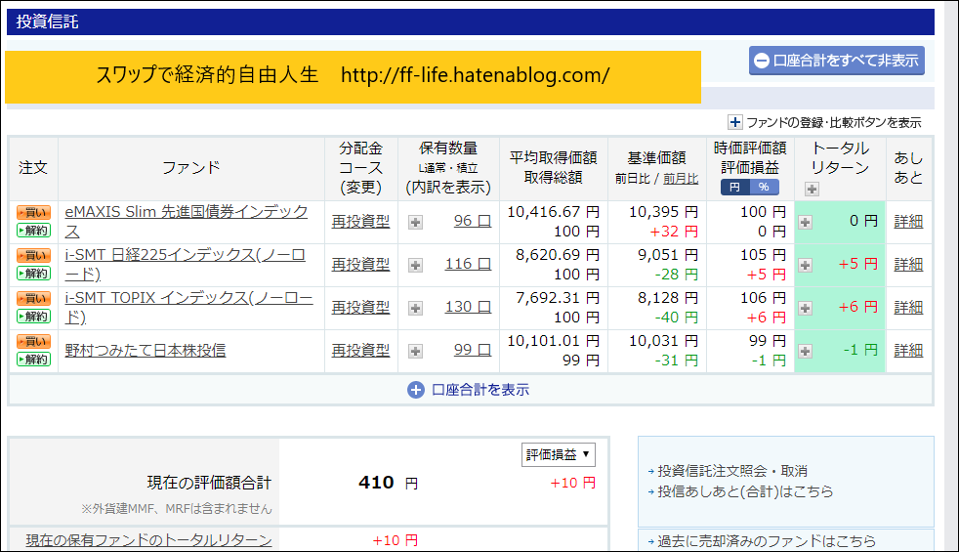Click 買い button for i-SMT 日経225 fund
The width and height of the screenshot is (959, 552).
[33, 255]
